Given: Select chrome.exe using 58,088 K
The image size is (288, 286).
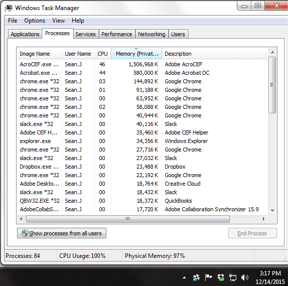Looking at the screenshot, I should (142, 107).
